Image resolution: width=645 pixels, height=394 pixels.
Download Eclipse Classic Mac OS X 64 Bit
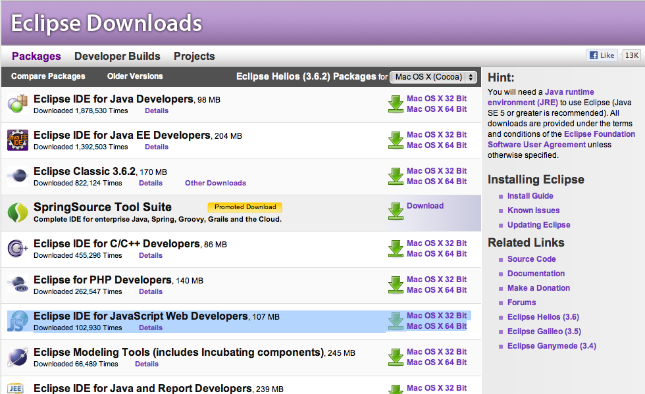coord(436,182)
